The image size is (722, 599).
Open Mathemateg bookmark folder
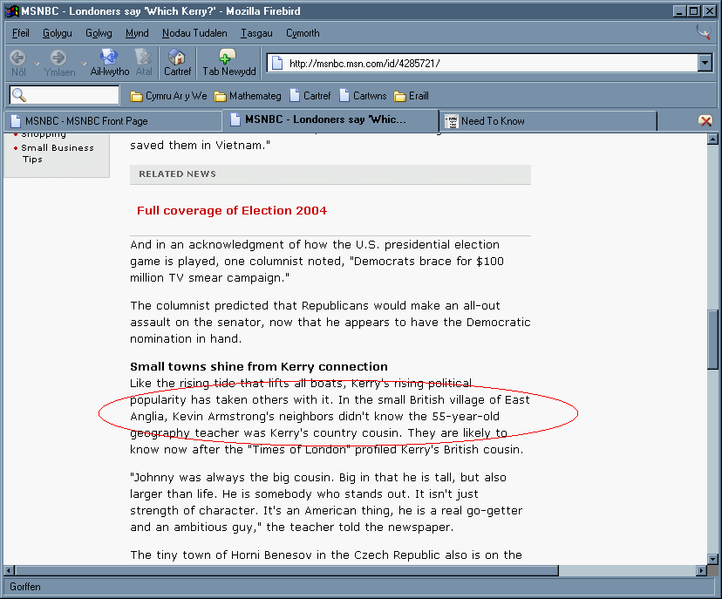(x=248, y=96)
